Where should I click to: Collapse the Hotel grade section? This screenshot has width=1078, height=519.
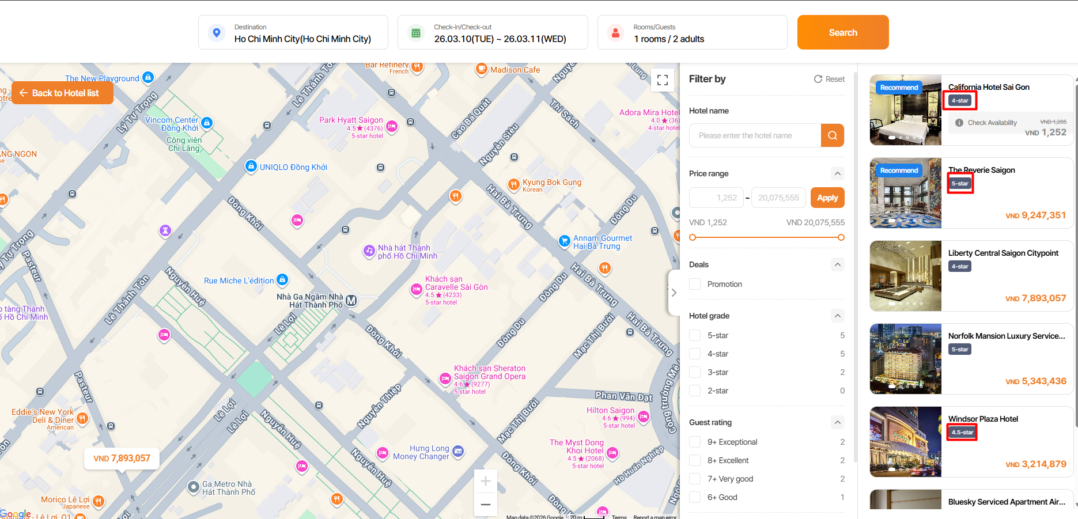(x=837, y=316)
